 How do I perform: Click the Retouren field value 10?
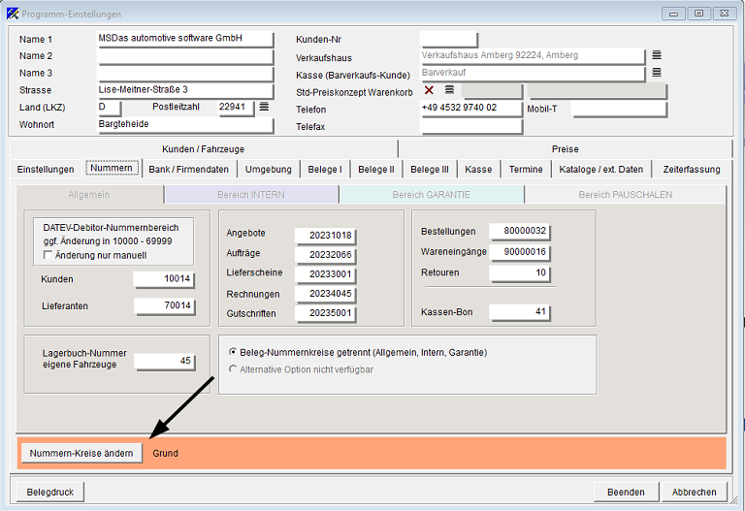point(520,272)
